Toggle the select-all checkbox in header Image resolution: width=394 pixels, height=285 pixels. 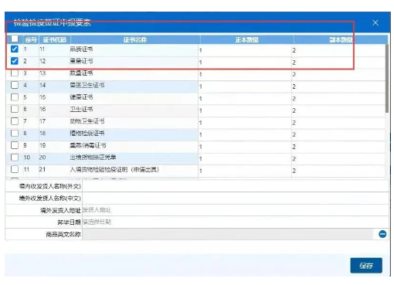15,39
